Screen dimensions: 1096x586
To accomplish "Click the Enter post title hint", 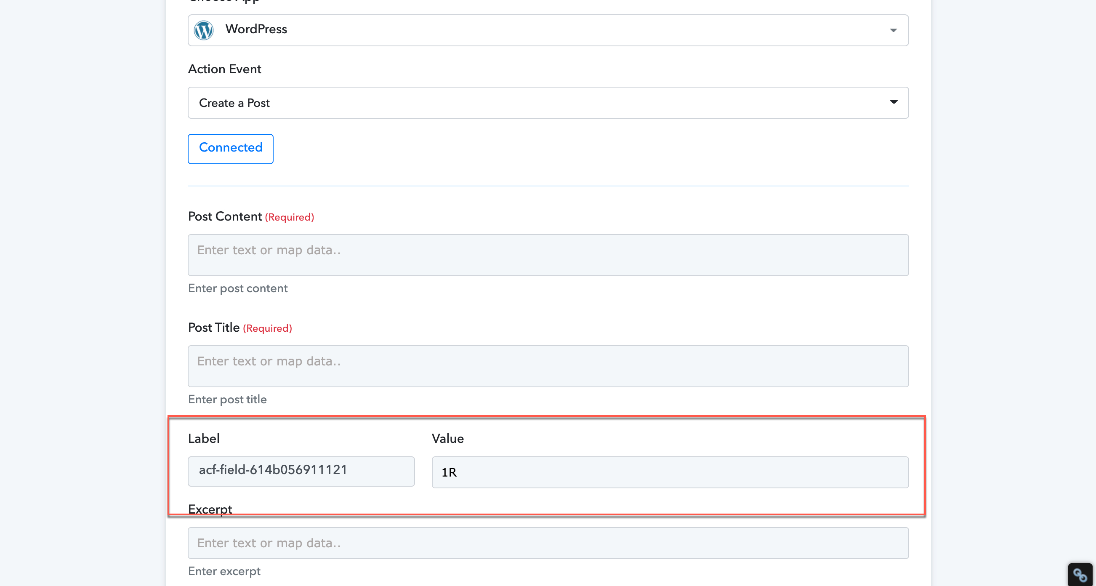I will pyautogui.click(x=228, y=400).
